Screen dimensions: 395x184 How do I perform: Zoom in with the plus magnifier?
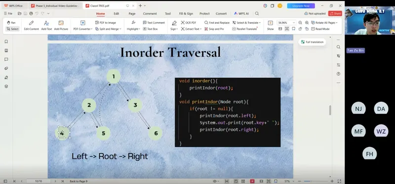(307, 23)
